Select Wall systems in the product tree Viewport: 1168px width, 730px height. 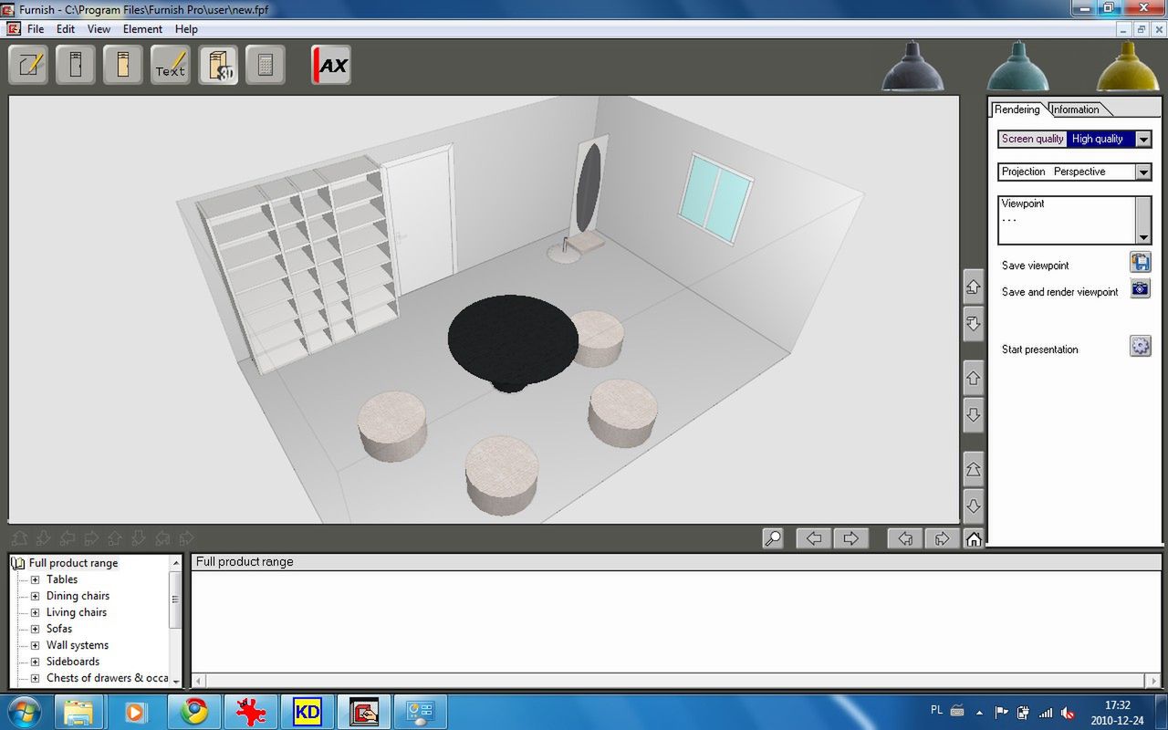(x=77, y=645)
